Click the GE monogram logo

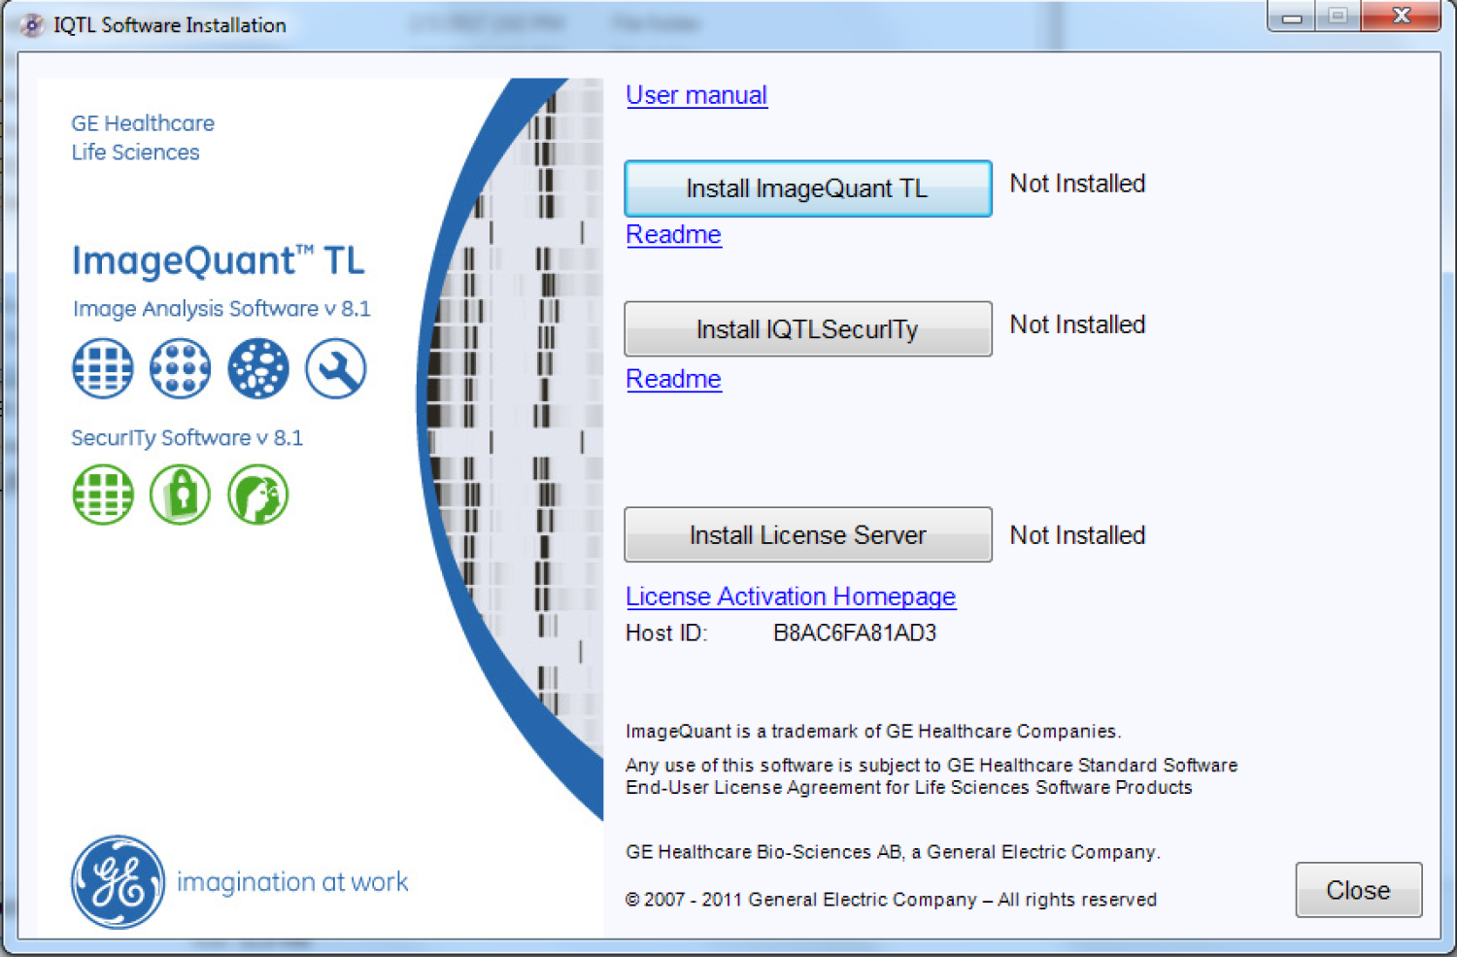point(118,881)
